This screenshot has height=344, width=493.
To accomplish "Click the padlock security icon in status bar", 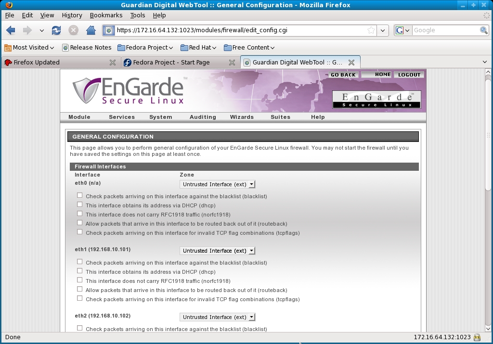I will click(x=477, y=337).
